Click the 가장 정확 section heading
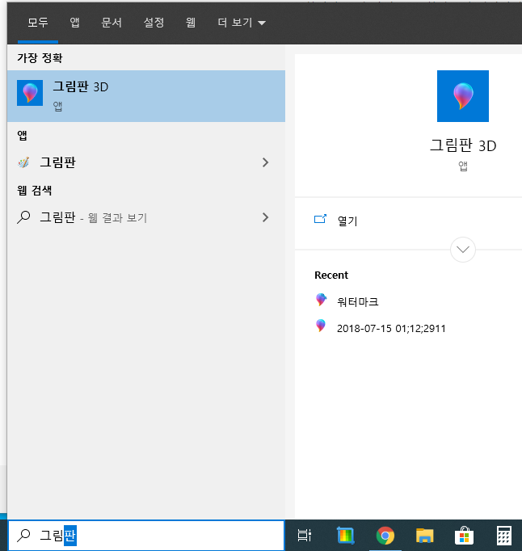The width and height of the screenshot is (522, 551). pyautogui.click(x=40, y=57)
